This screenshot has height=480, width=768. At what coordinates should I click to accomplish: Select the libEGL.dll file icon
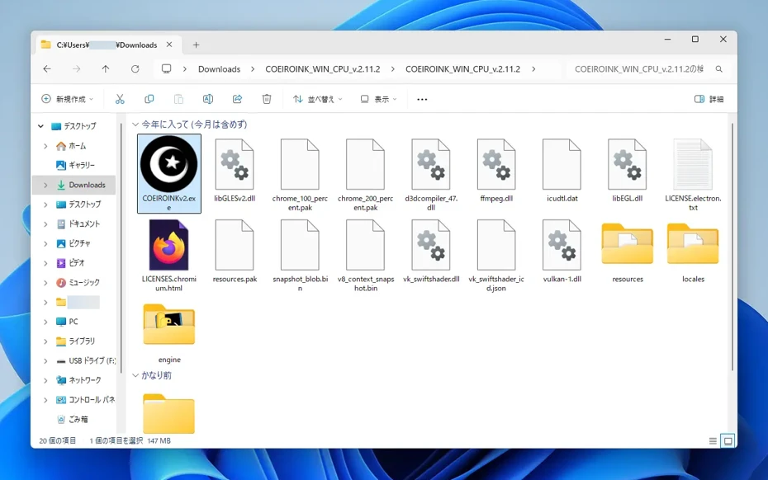(x=628, y=164)
